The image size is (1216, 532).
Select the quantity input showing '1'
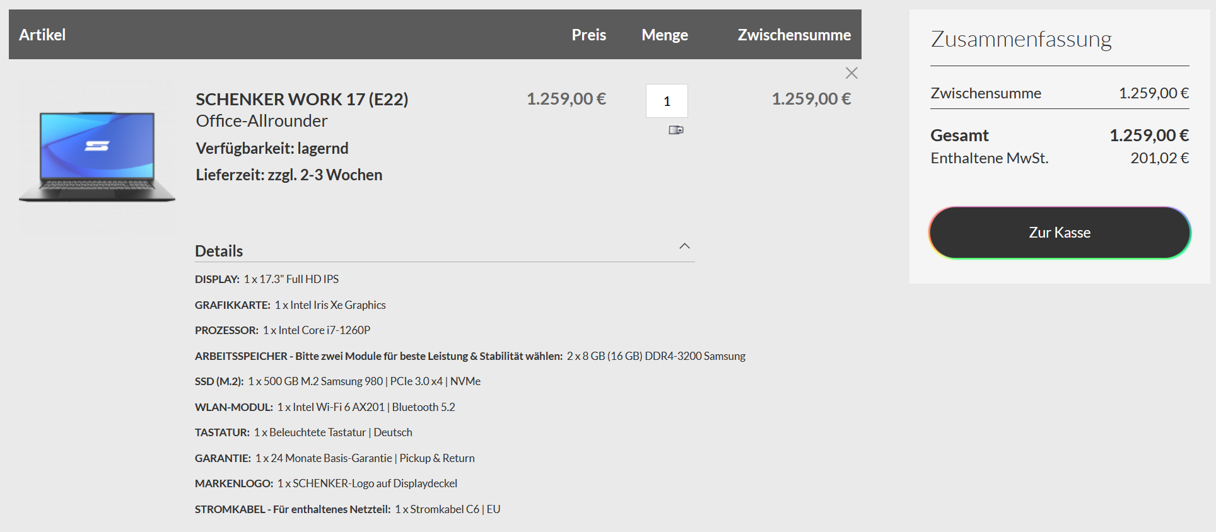pos(666,100)
